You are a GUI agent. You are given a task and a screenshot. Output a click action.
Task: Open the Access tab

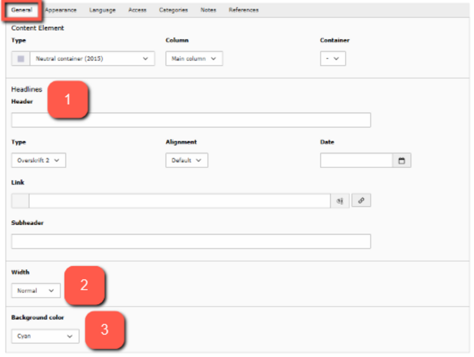137,10
